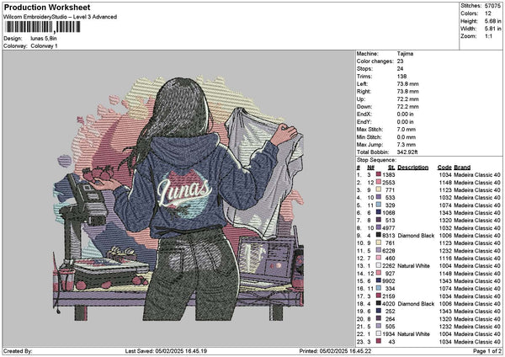The height and width of the screenshot is (357, 505).
Task: Click the Diamond Black swatch in row 9
Action: 379,236
